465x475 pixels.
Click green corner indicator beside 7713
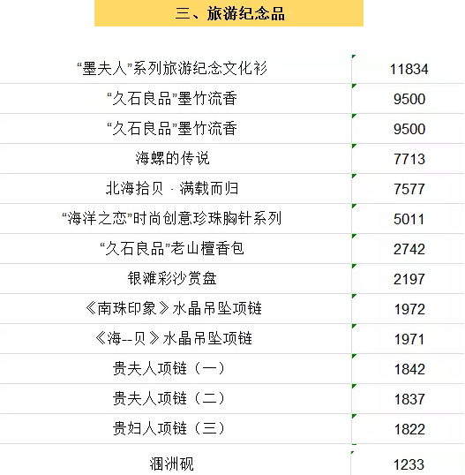pos(354,147)
